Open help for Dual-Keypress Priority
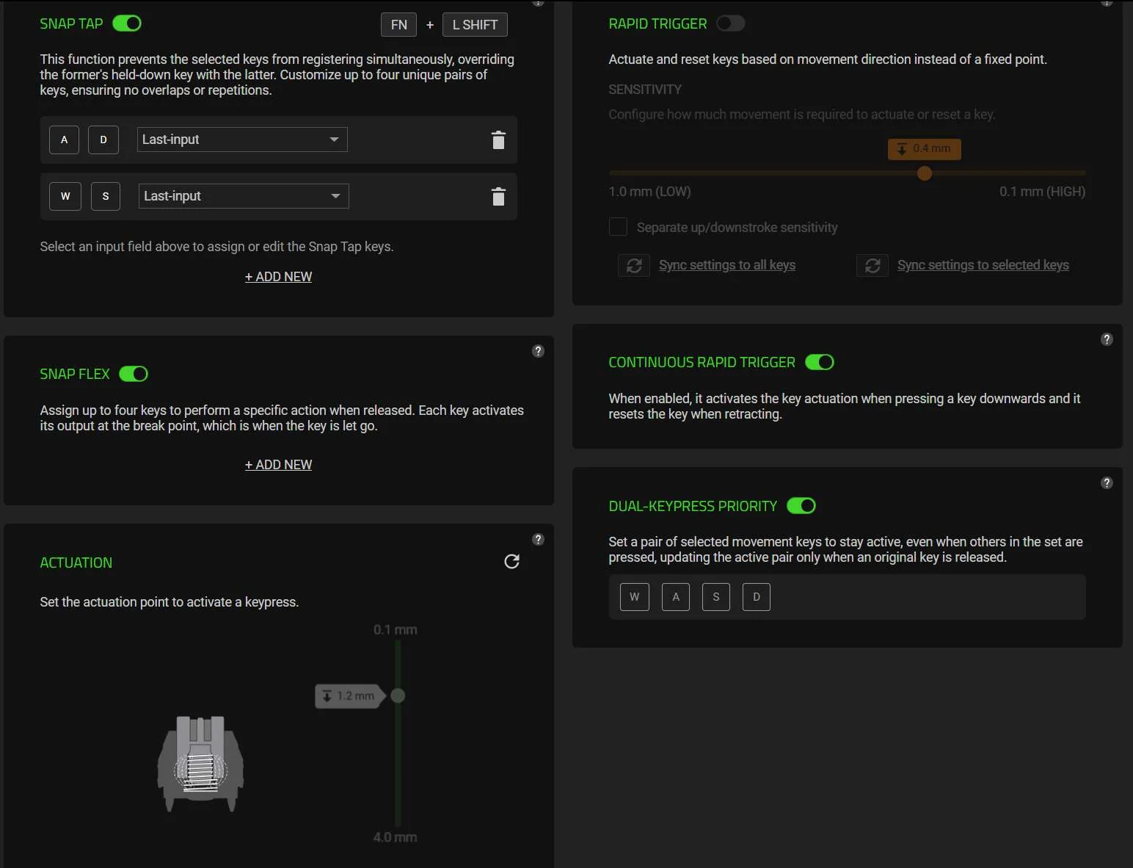 pyautogui.click(x=1107, y=482)
